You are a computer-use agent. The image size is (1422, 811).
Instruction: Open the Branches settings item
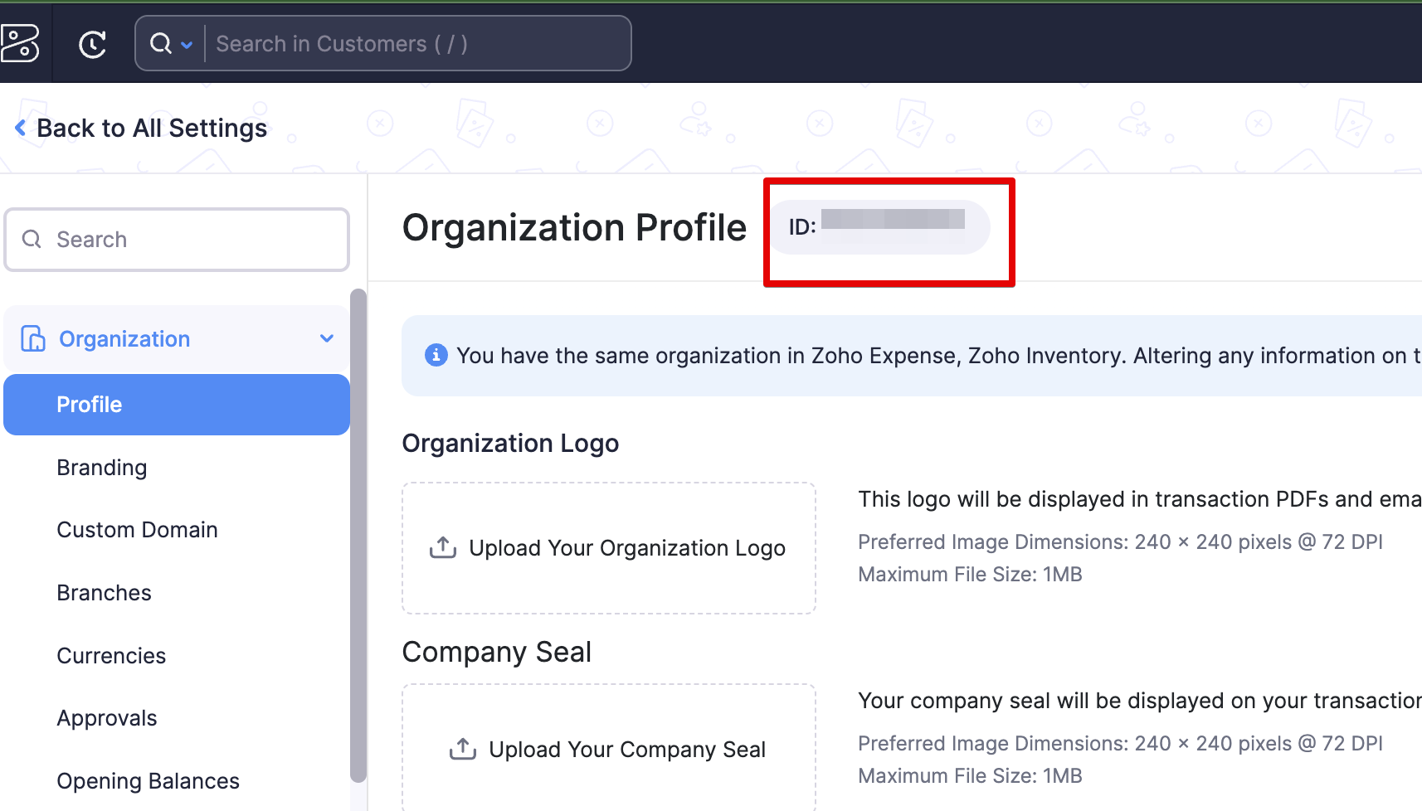(104, 593)
